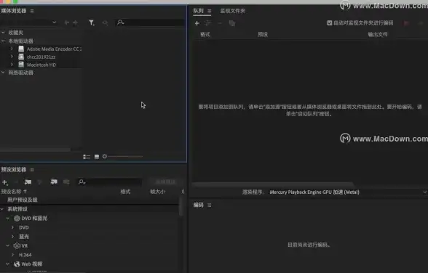428x273 pixels.
Task: Open the 媒体浏览器 panel menu icon
Action: click(x=32, y=11)
